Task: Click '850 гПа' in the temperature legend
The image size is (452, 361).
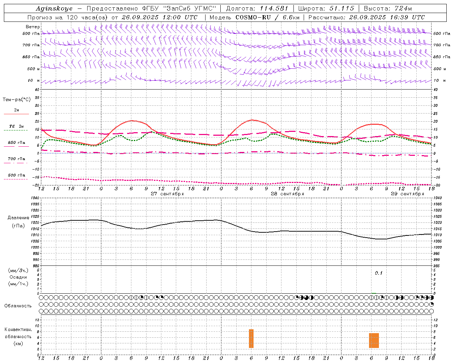Action: click(x=16, y=143)
